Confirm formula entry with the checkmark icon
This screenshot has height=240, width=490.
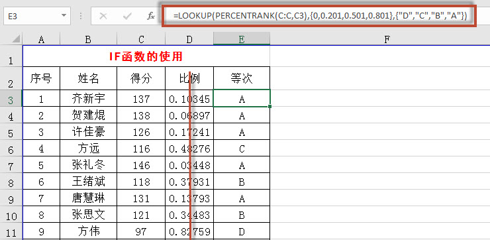tap(127, 16)
